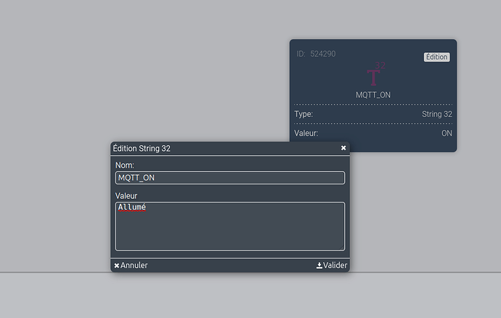Click the Valeur label above the text area
The image size is (501, 318).
tap(126, 196)
